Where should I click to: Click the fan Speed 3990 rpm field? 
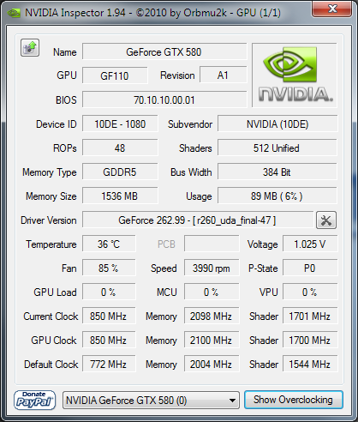[x=212, y=268]
